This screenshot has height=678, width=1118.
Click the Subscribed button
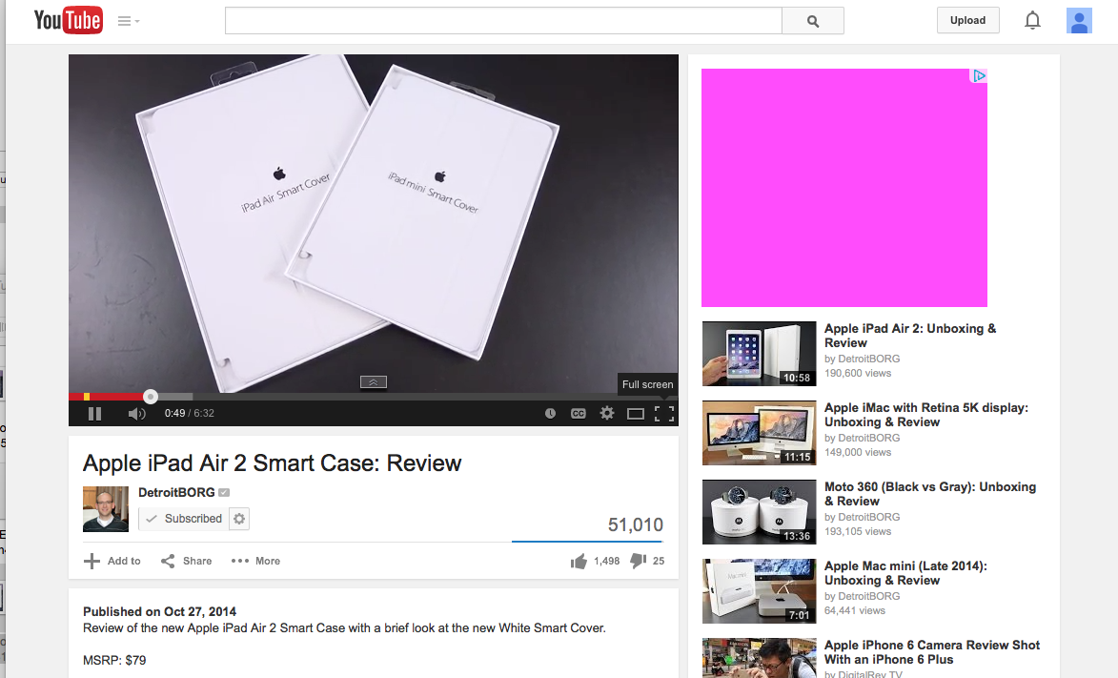[x=183, y=519]
